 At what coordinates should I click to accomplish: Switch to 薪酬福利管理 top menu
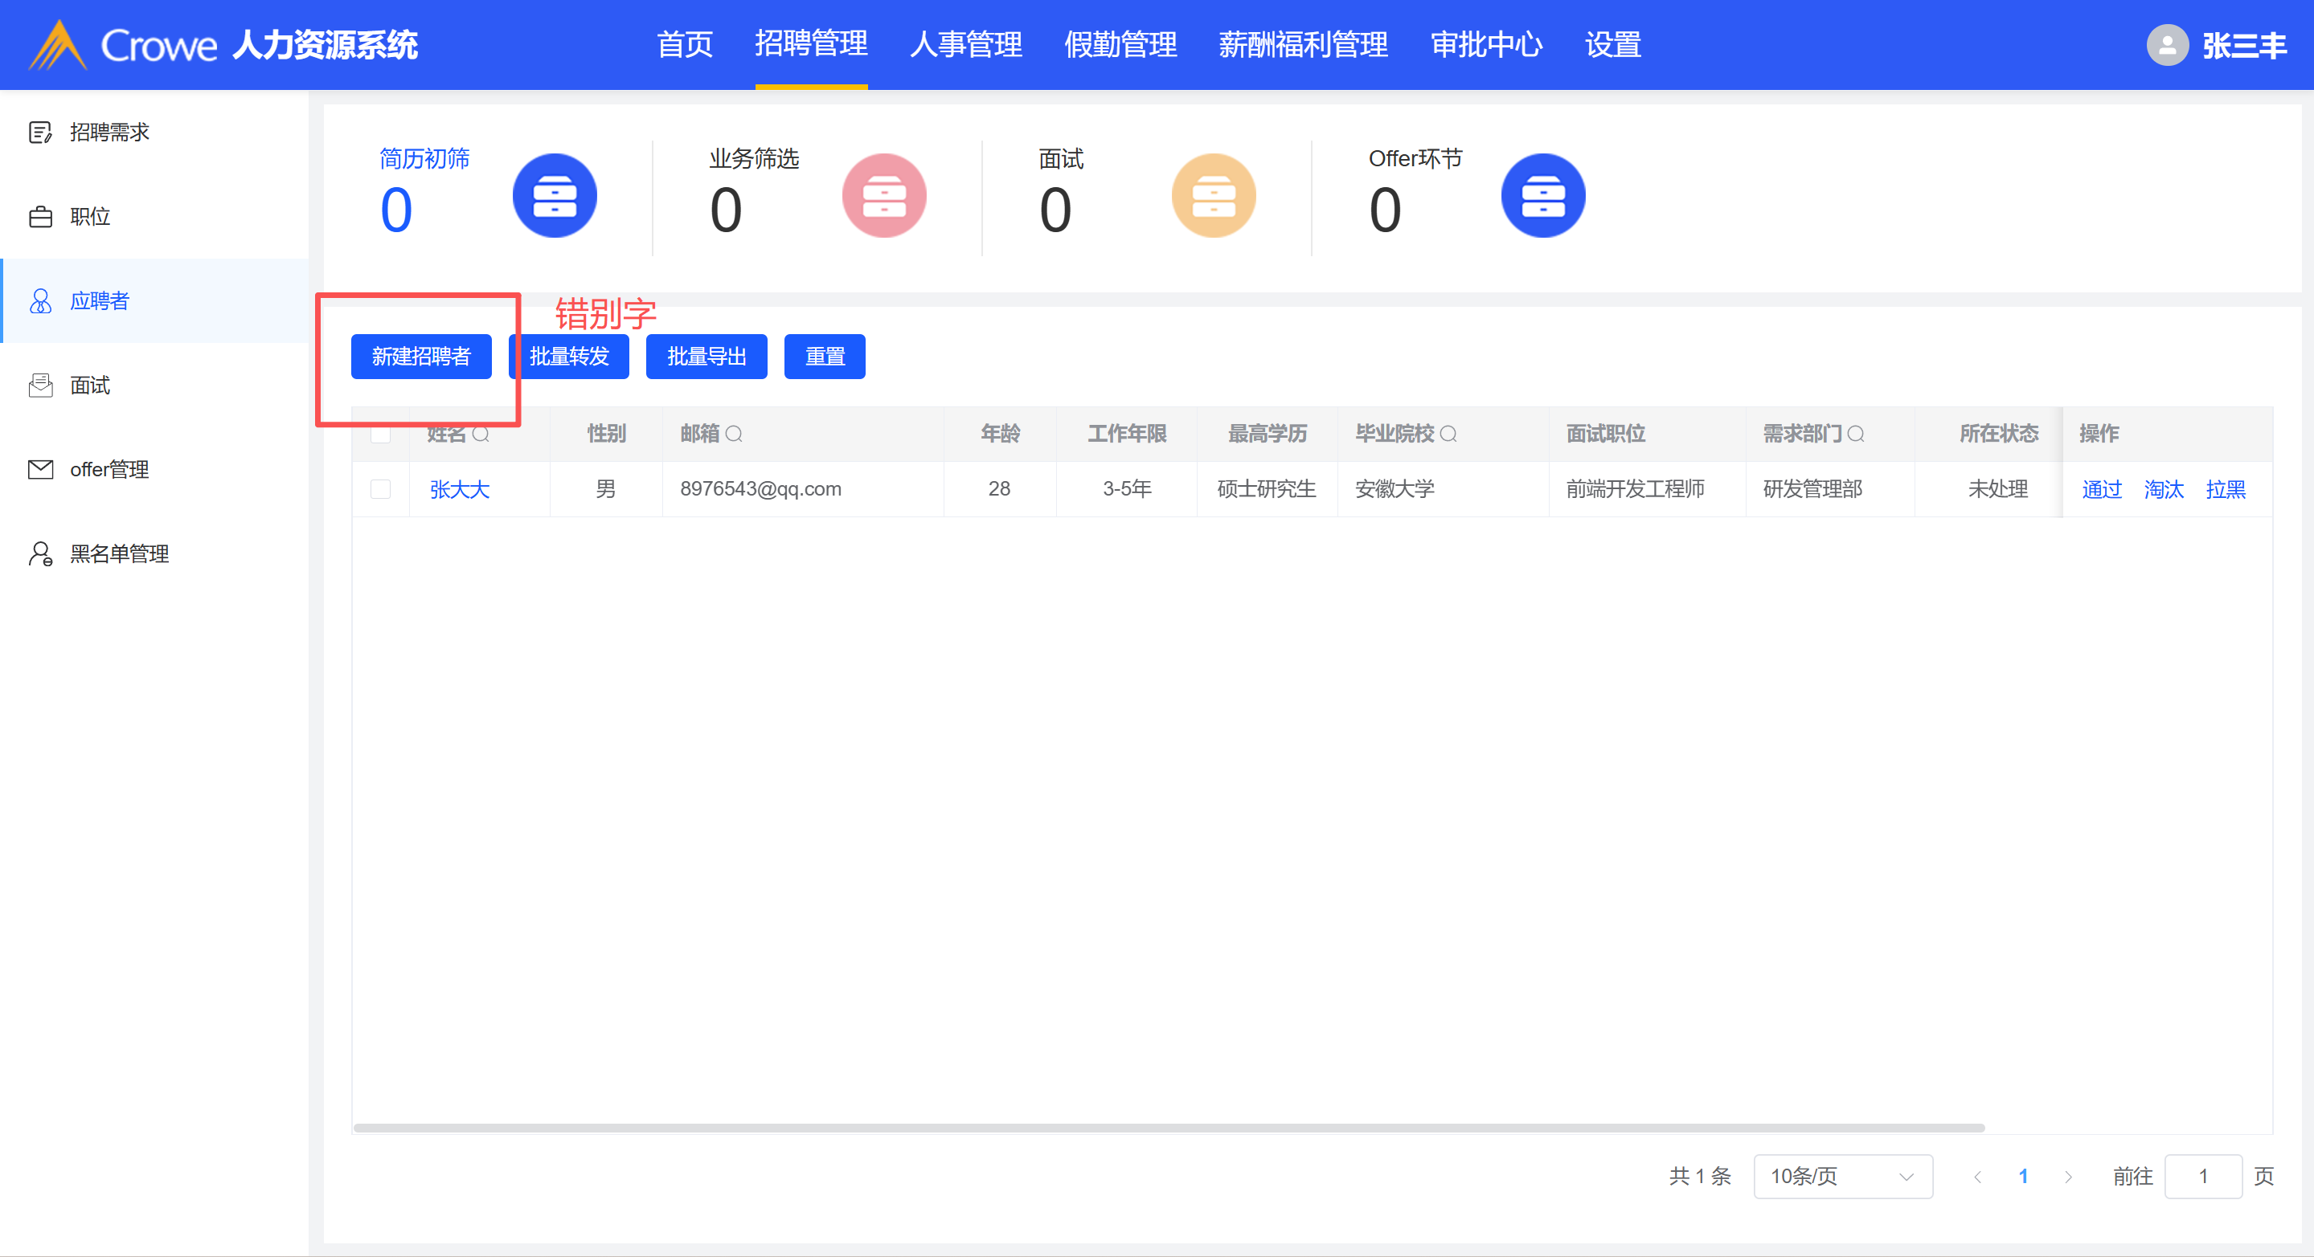click(x=1303, y=45)
